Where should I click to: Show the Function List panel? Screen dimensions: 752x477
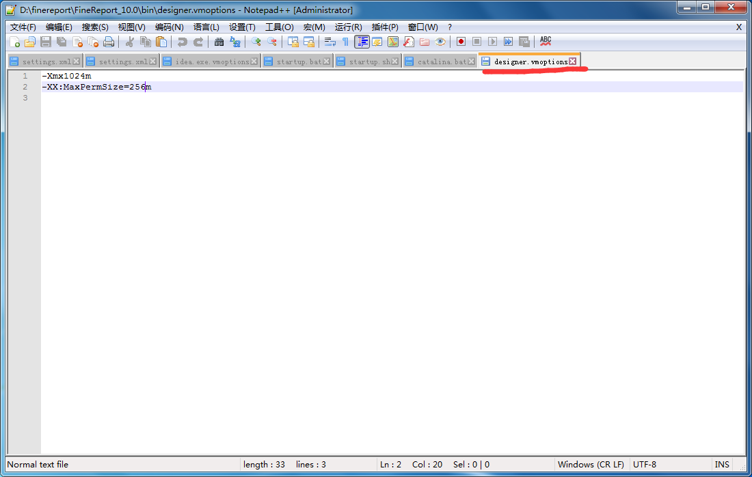409,42
